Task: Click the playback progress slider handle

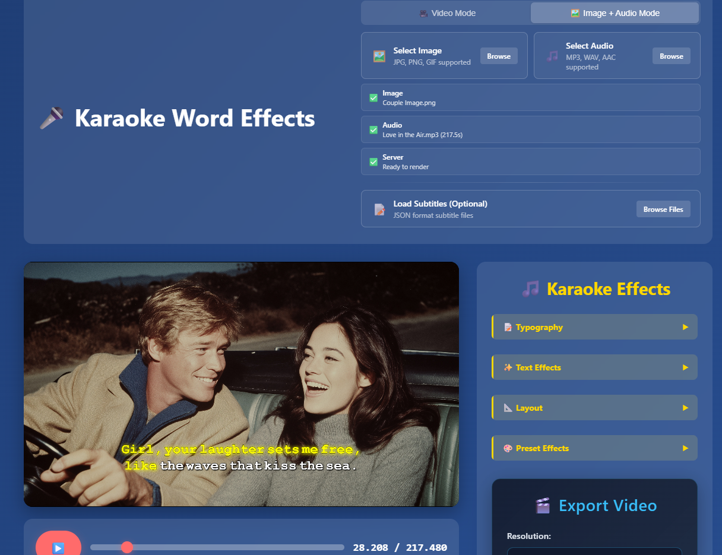Action: point(126,547)
